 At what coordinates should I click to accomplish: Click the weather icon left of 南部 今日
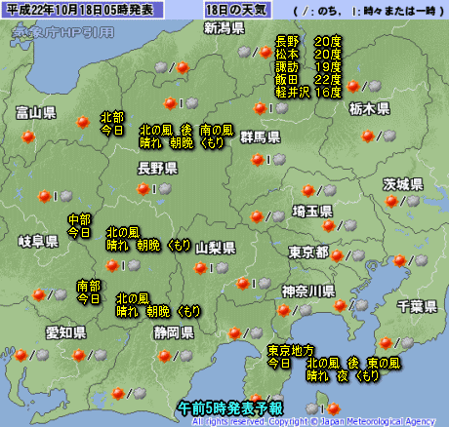pos(50,294)
